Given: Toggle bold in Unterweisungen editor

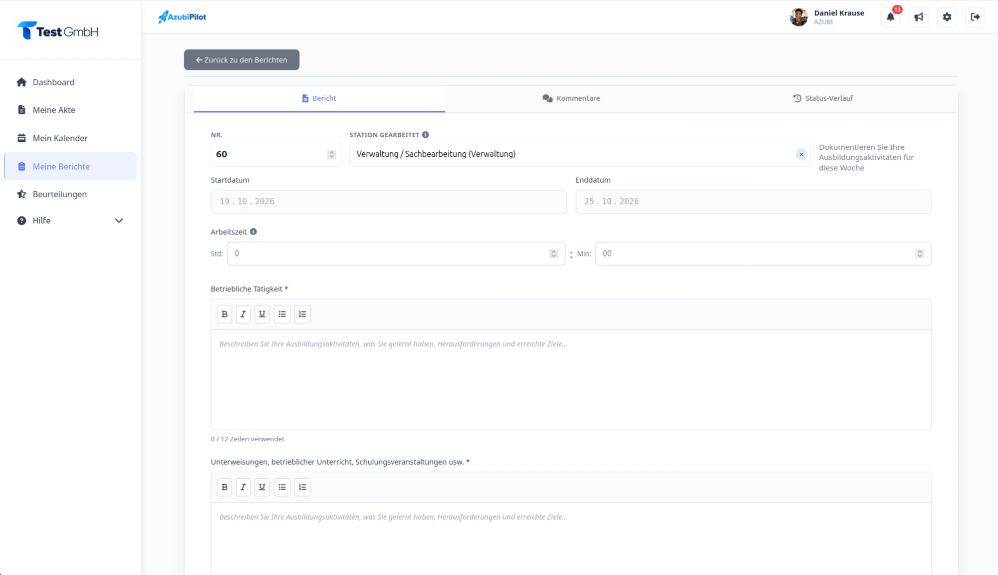Looking at the screenshot, I should coord(225,487).
